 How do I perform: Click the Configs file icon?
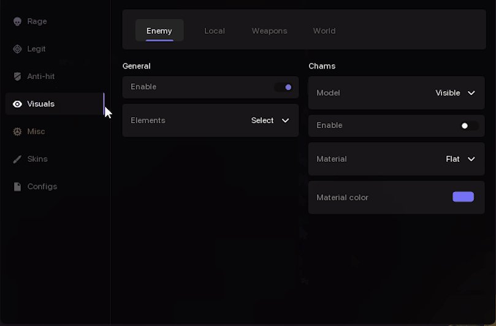(17, 186)
